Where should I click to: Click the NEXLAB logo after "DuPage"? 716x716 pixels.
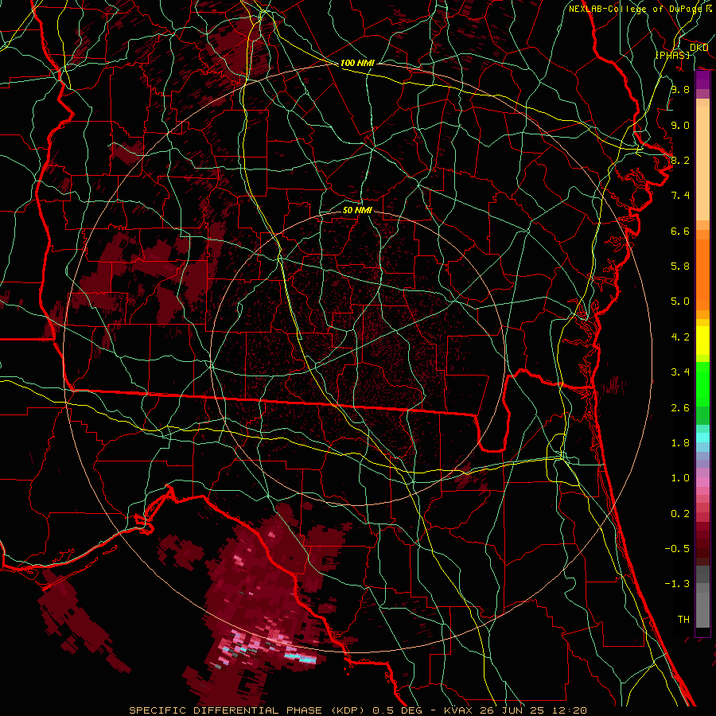[x=708, y=8]
